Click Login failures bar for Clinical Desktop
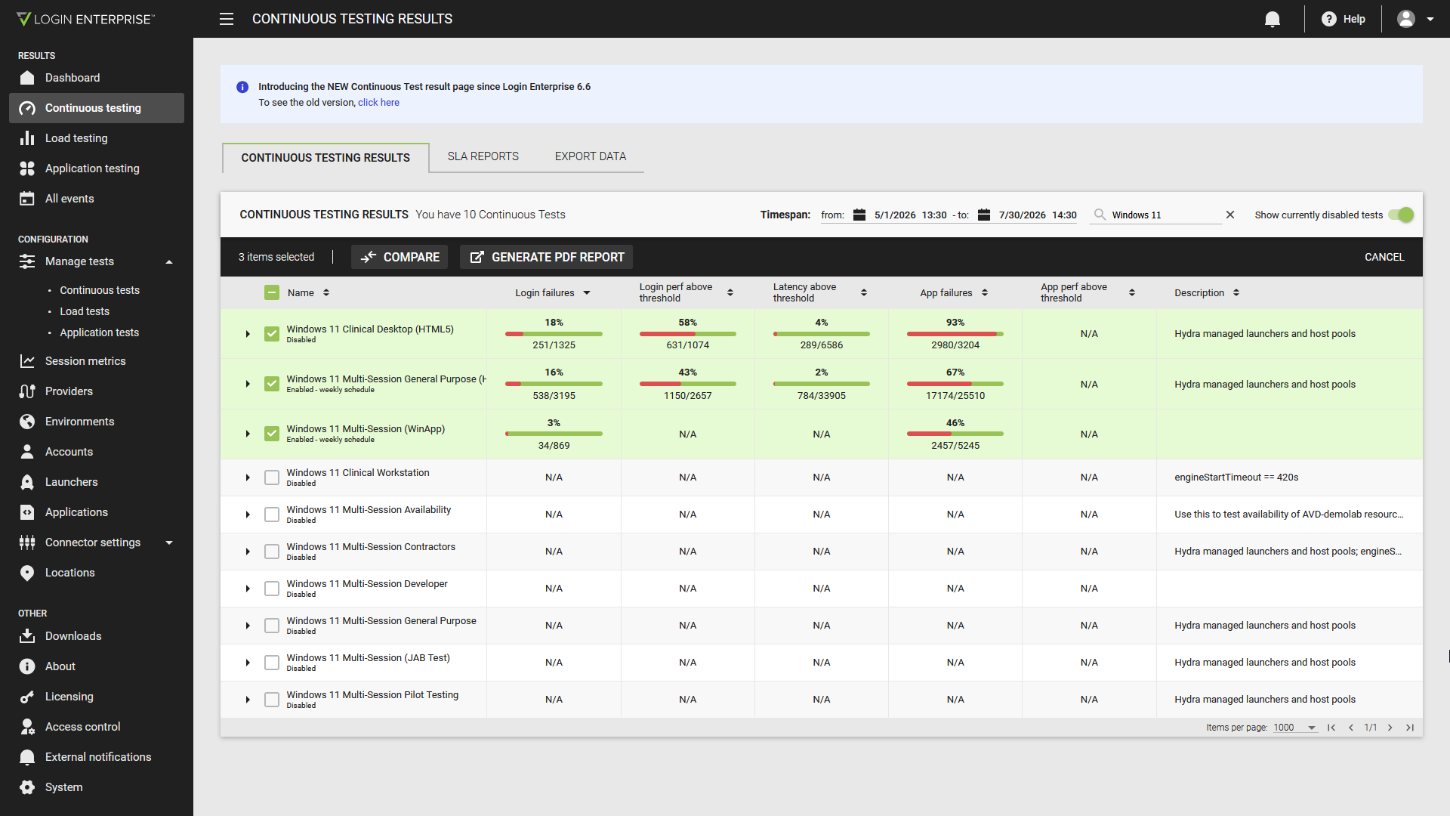Viewport: 1450px width, 816px height. point(554,334)
